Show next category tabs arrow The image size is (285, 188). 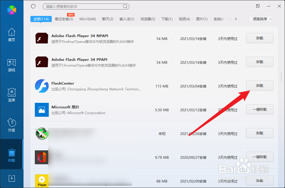click(236, 19)
